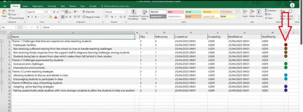Image resolution: width=303 pixels, height=112 pixels.
Task: Click the Align Right button
Action: (70, 17)
